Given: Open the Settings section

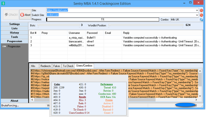Looking at the screenshot, I should point(14,24).
